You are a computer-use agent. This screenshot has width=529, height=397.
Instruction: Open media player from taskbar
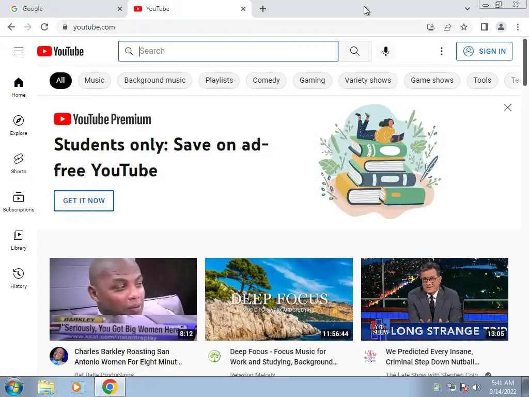pyautogui.click(x=77, y=387)
